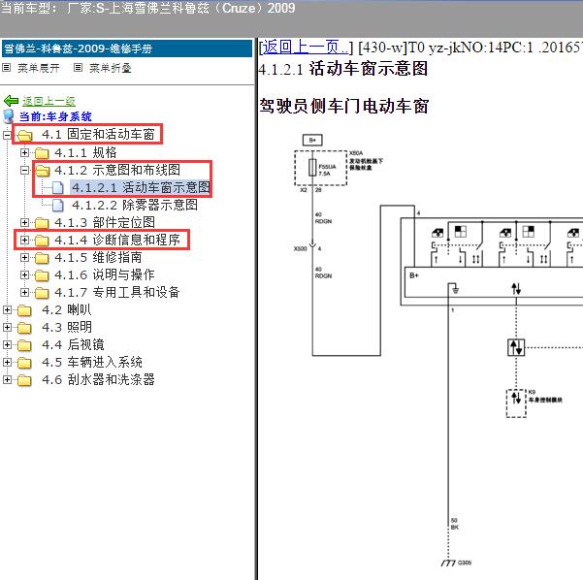Click the folder icon for 4.1.1 规格

pos(42,153)
